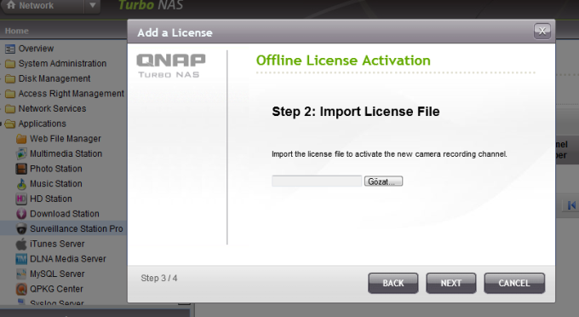The image size is (579, 317).
Task: Click the Multimedia Station icon
Action: (x=21, y=153)
